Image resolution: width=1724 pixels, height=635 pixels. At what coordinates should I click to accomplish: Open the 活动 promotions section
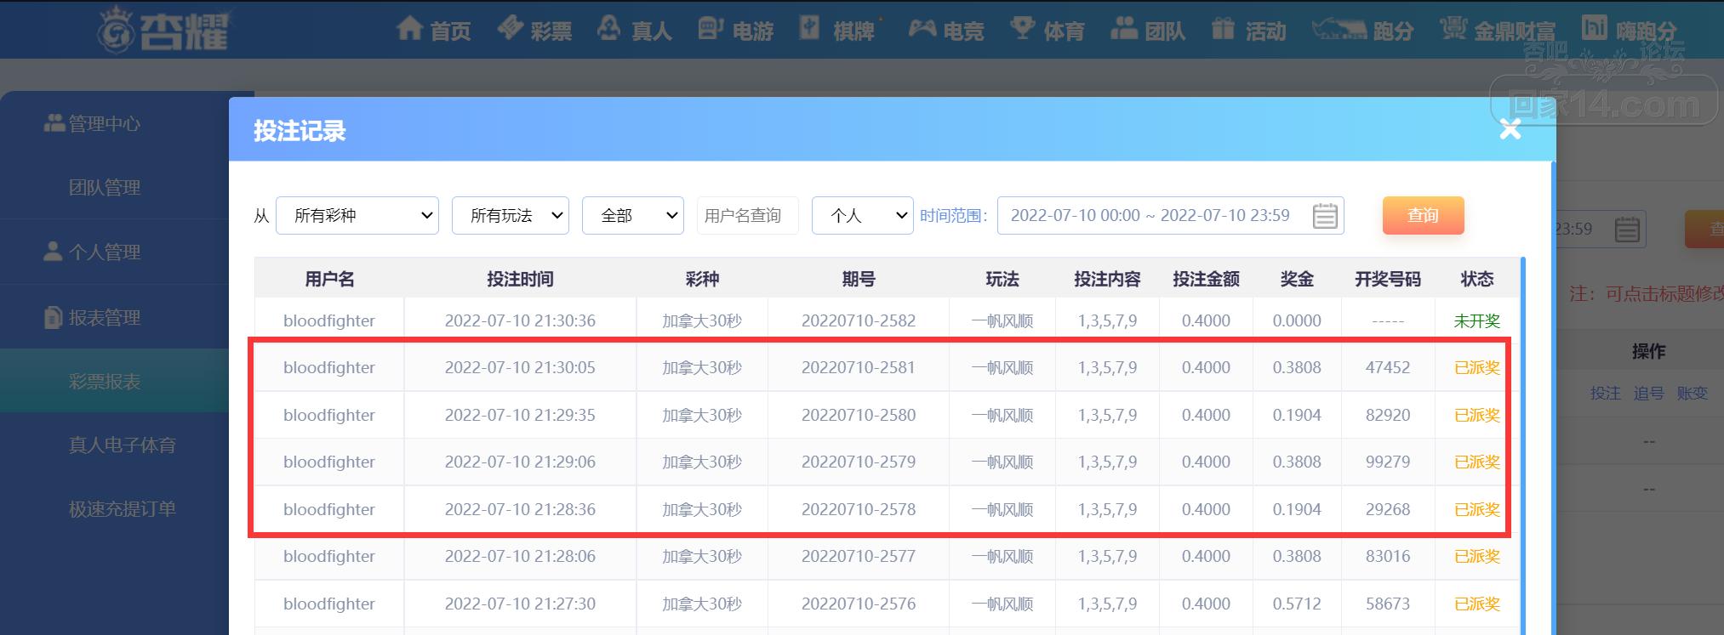(1248, 31)
